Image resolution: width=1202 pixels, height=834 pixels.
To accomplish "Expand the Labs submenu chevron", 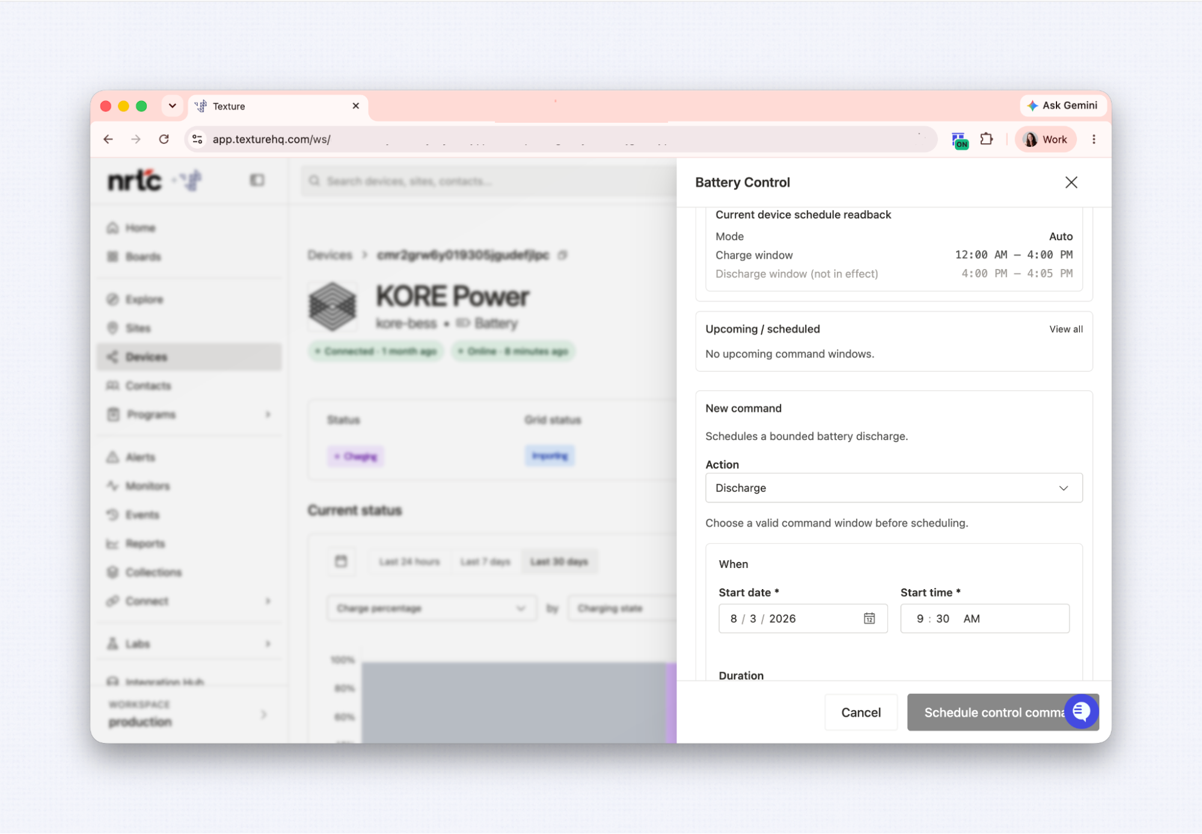I will coord(268,644).
